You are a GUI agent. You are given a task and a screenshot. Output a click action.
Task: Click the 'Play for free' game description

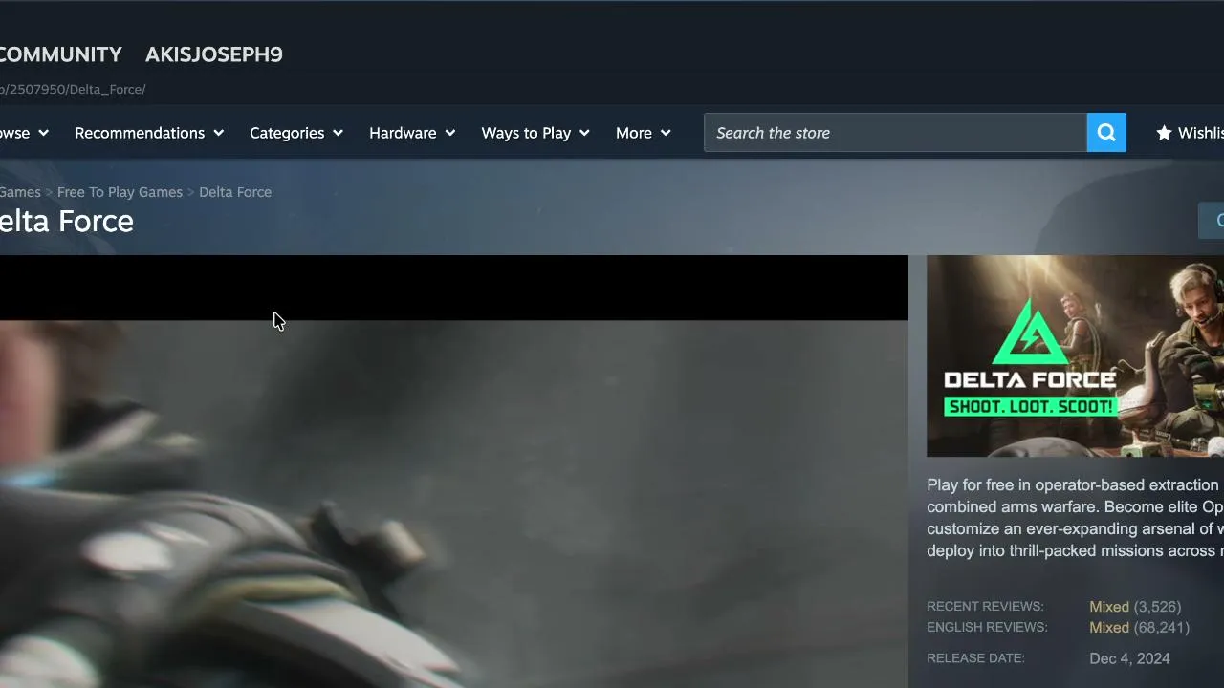[x=1075, y=518]
